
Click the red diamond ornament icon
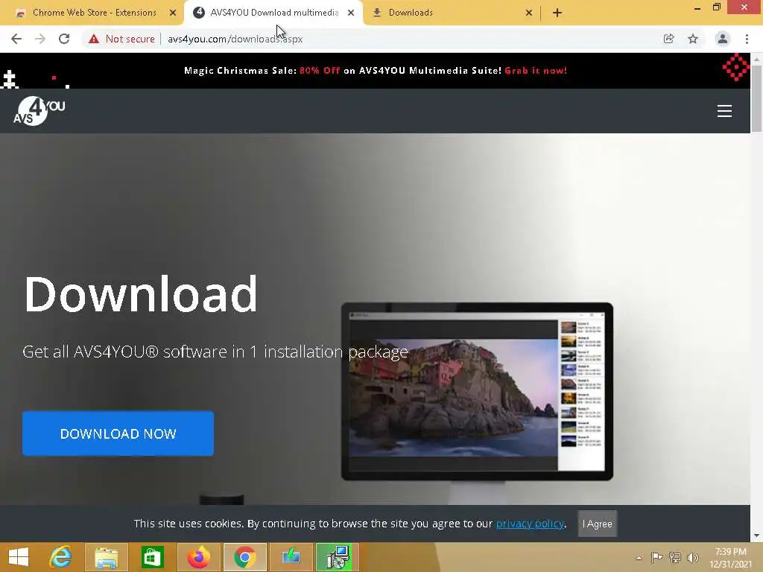point(736,67)
